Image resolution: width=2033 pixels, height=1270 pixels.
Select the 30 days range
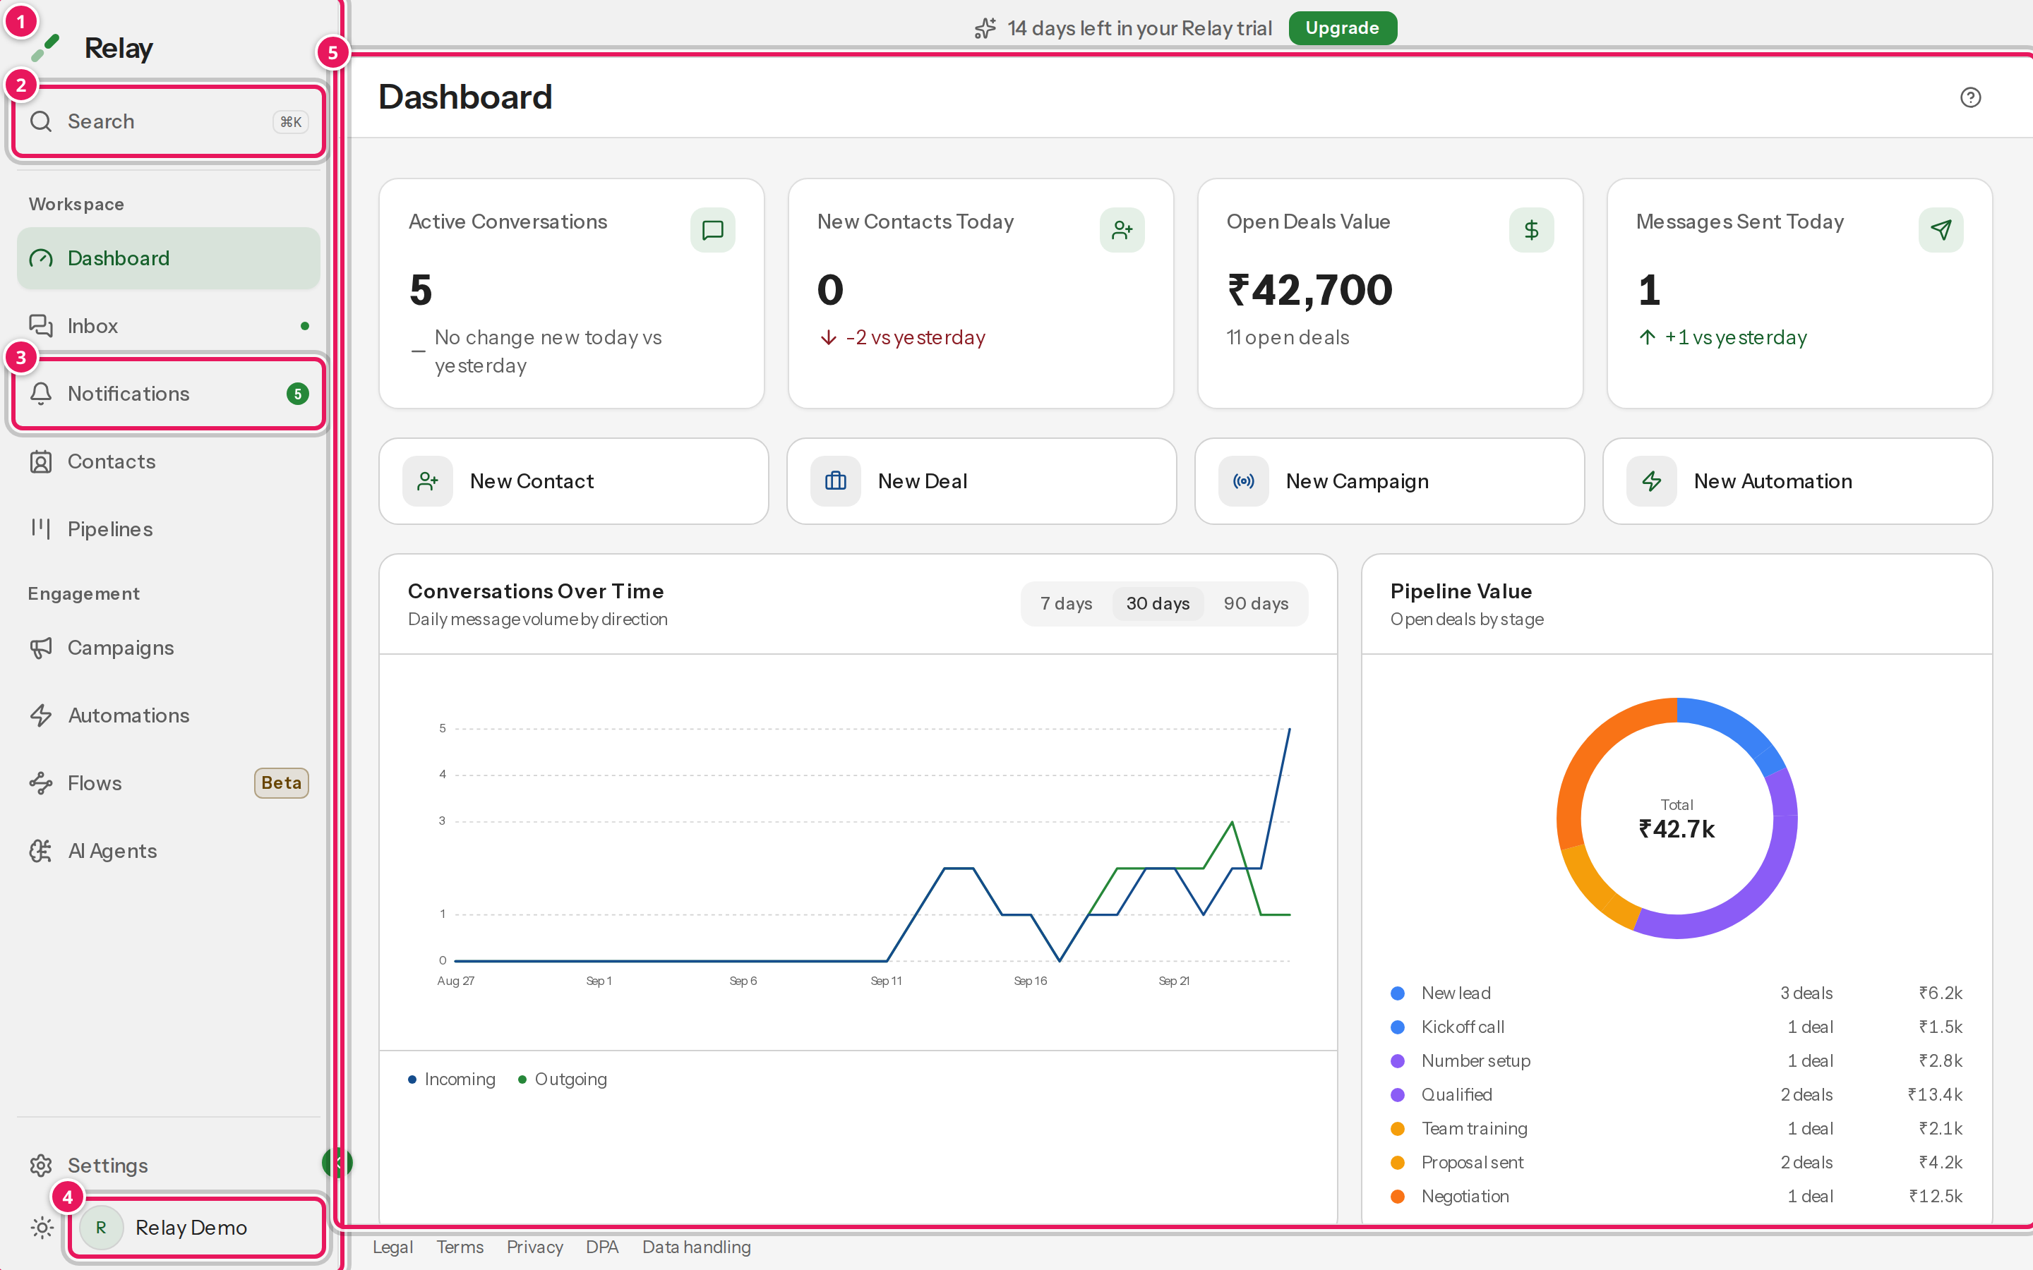(1158, 603)
